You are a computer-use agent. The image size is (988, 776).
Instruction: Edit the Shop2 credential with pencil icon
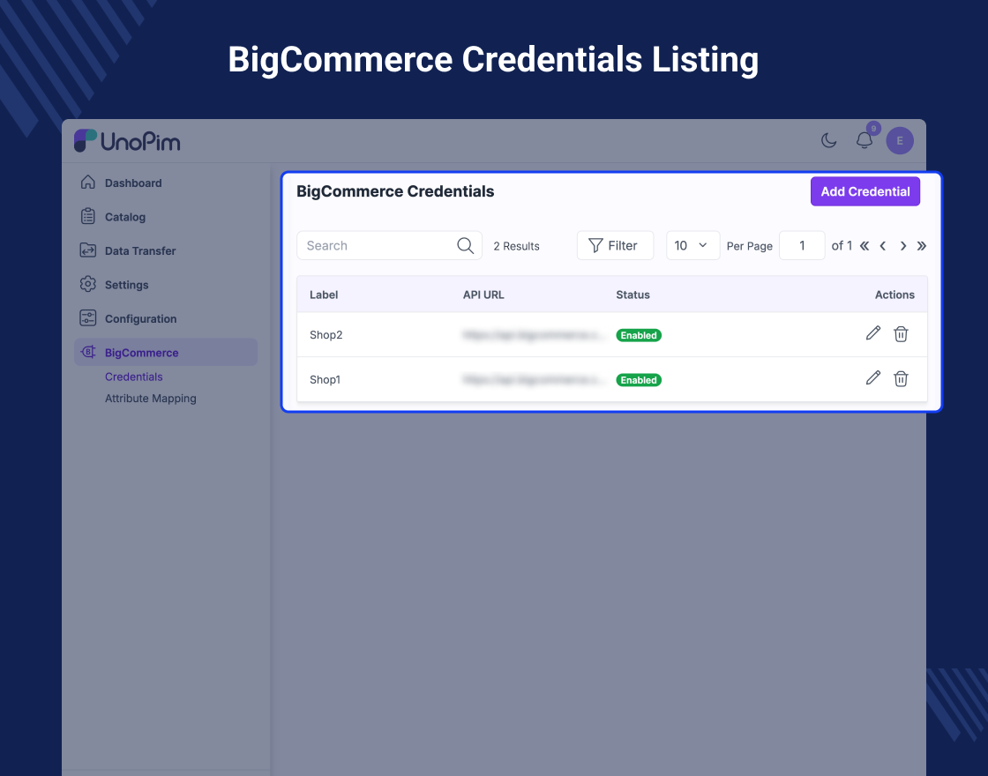point(872,333)
